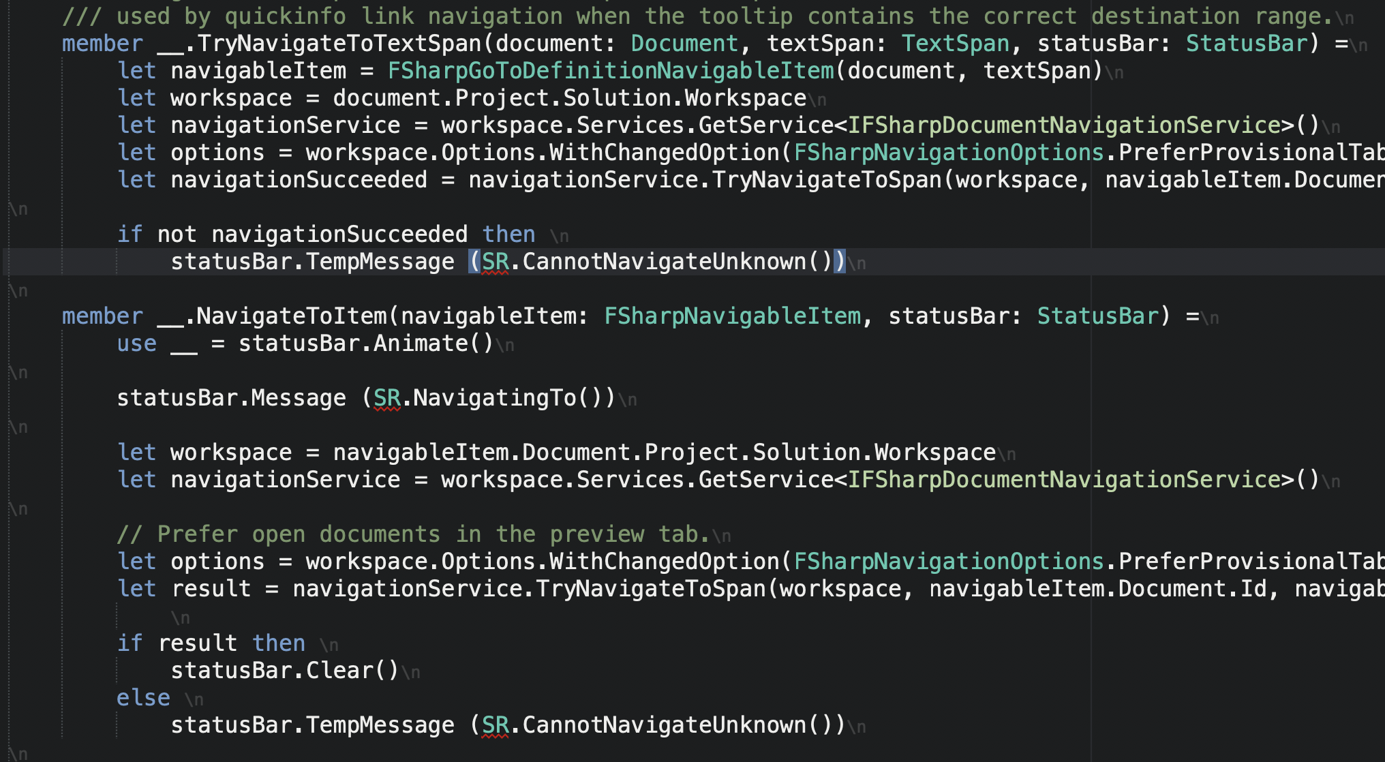Click the FSharpNavigableItem parameter type

[732, 316]
